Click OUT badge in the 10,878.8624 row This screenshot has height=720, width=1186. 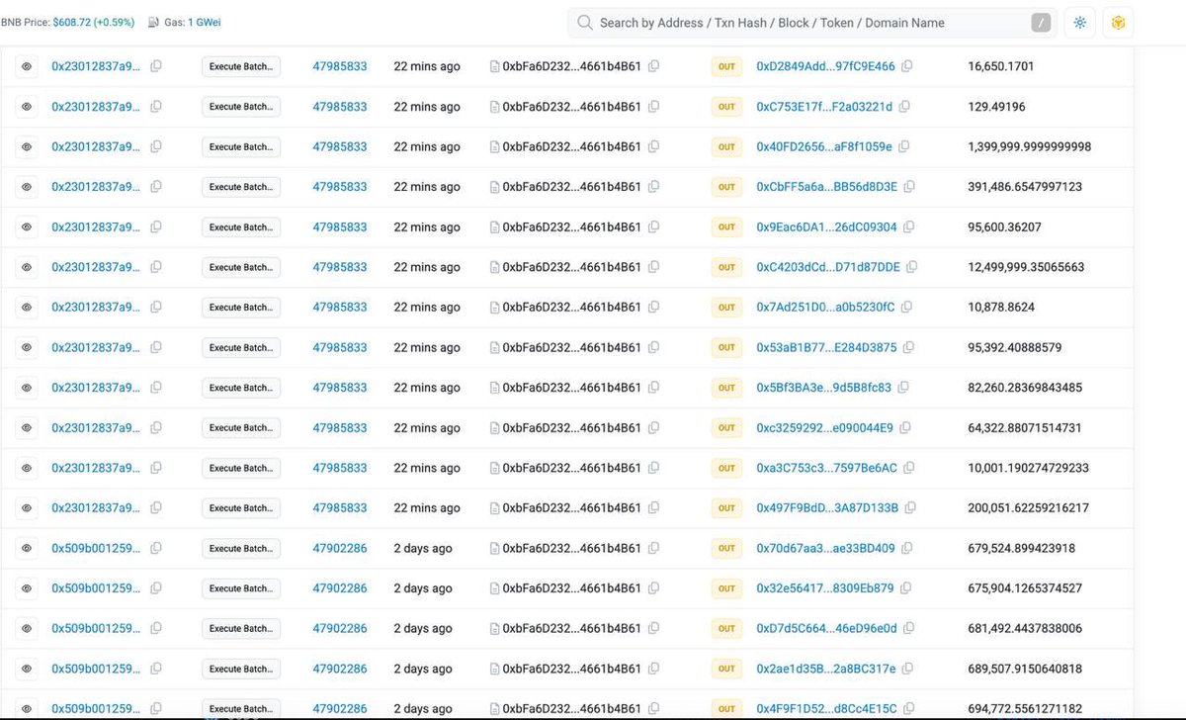[726, 308]
